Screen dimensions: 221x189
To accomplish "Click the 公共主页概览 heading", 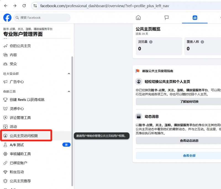I will pos(148,29).
